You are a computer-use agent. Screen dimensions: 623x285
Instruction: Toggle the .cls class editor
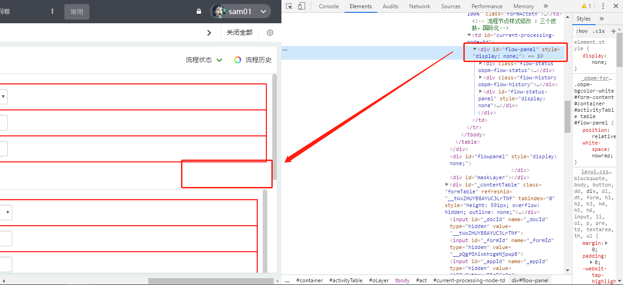click(x=598, y=31)
